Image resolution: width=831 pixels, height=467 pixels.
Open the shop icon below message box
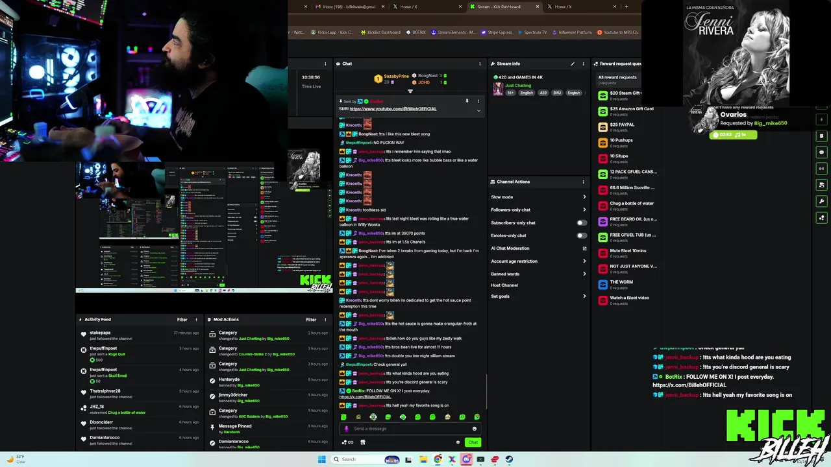[362, 442]
